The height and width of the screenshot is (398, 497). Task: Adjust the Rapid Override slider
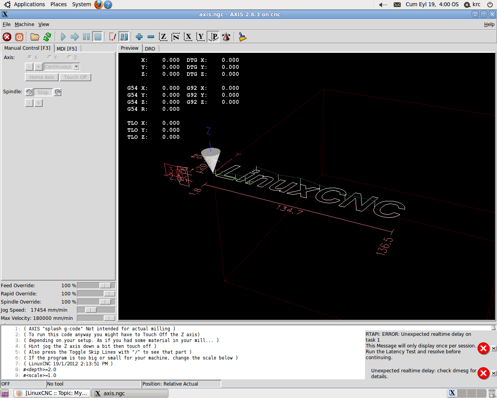click(96, 293)
